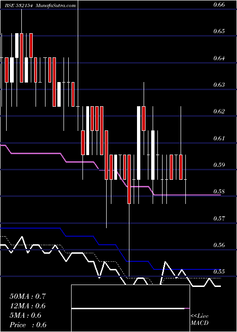The height and width of the screenshot is (332, 237).
Task: Click the 0.59 price axis label
Action: click(219, 165)
